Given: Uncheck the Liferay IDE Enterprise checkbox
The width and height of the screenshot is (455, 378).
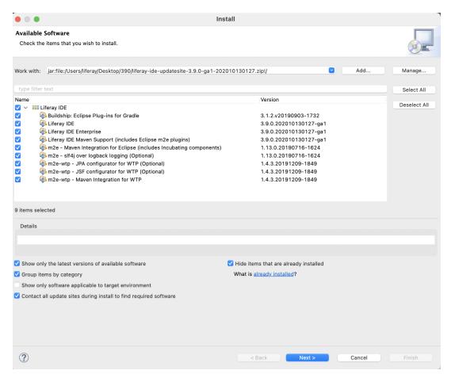Looking at the screenshot, I should 17,132.
